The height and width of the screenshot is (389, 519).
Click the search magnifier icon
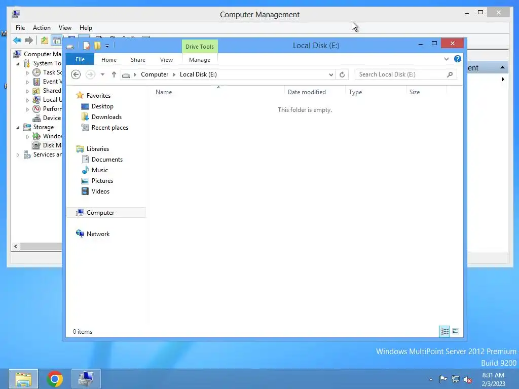coord(450,74)
